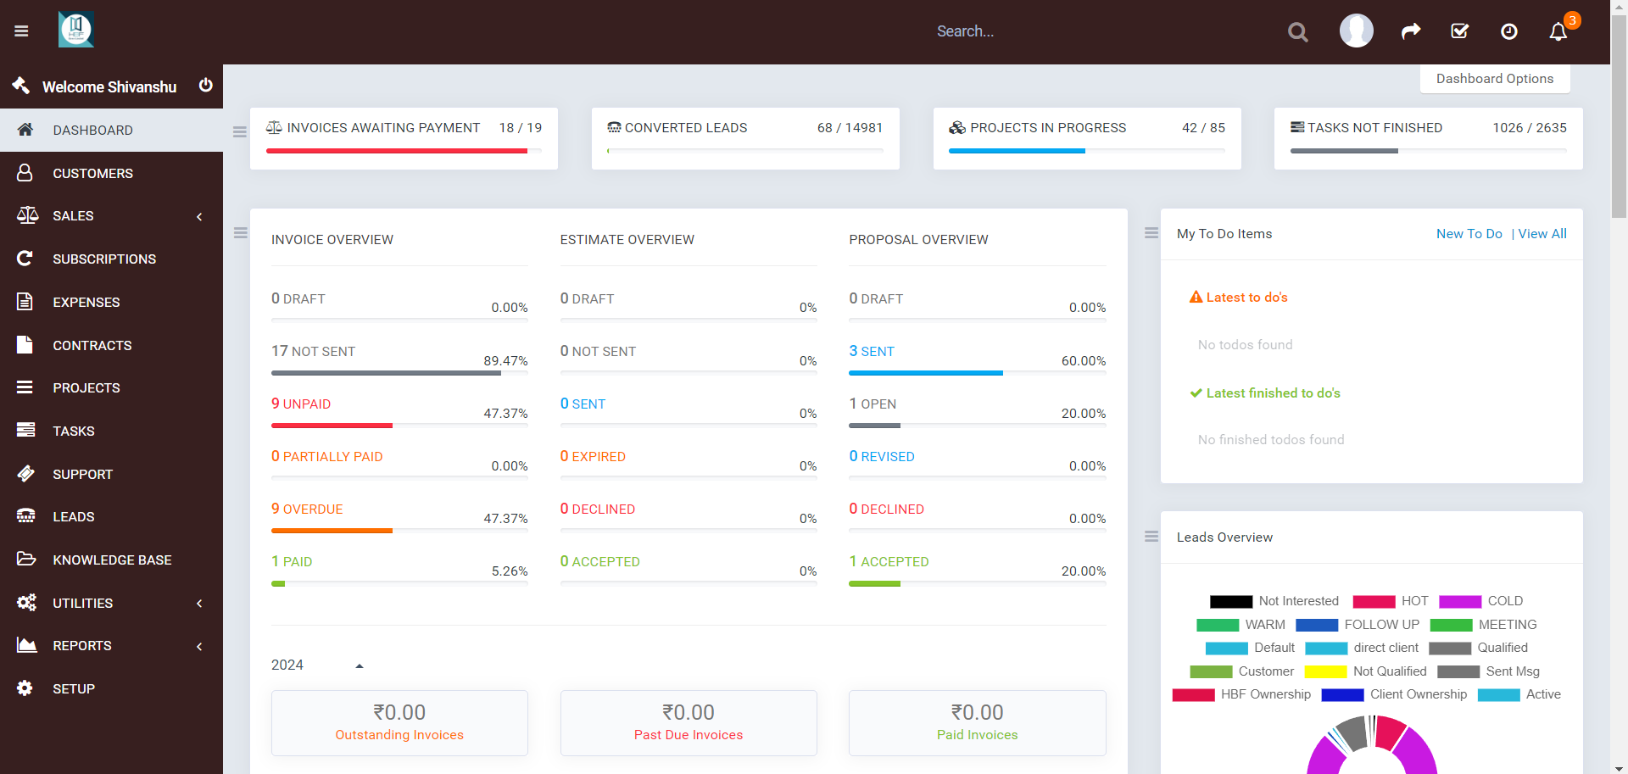
Task: Click the search magnifier icon
Action: (1297, 32)
